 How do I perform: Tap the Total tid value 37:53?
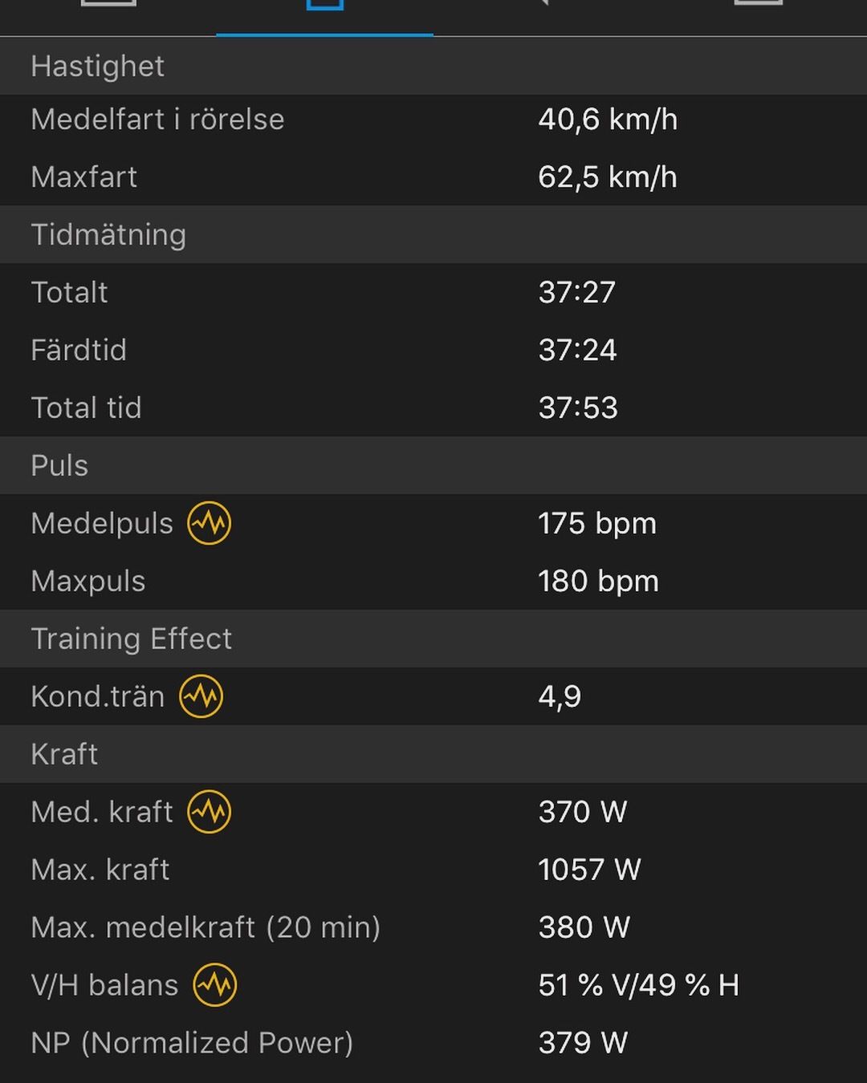coord(578,408)
